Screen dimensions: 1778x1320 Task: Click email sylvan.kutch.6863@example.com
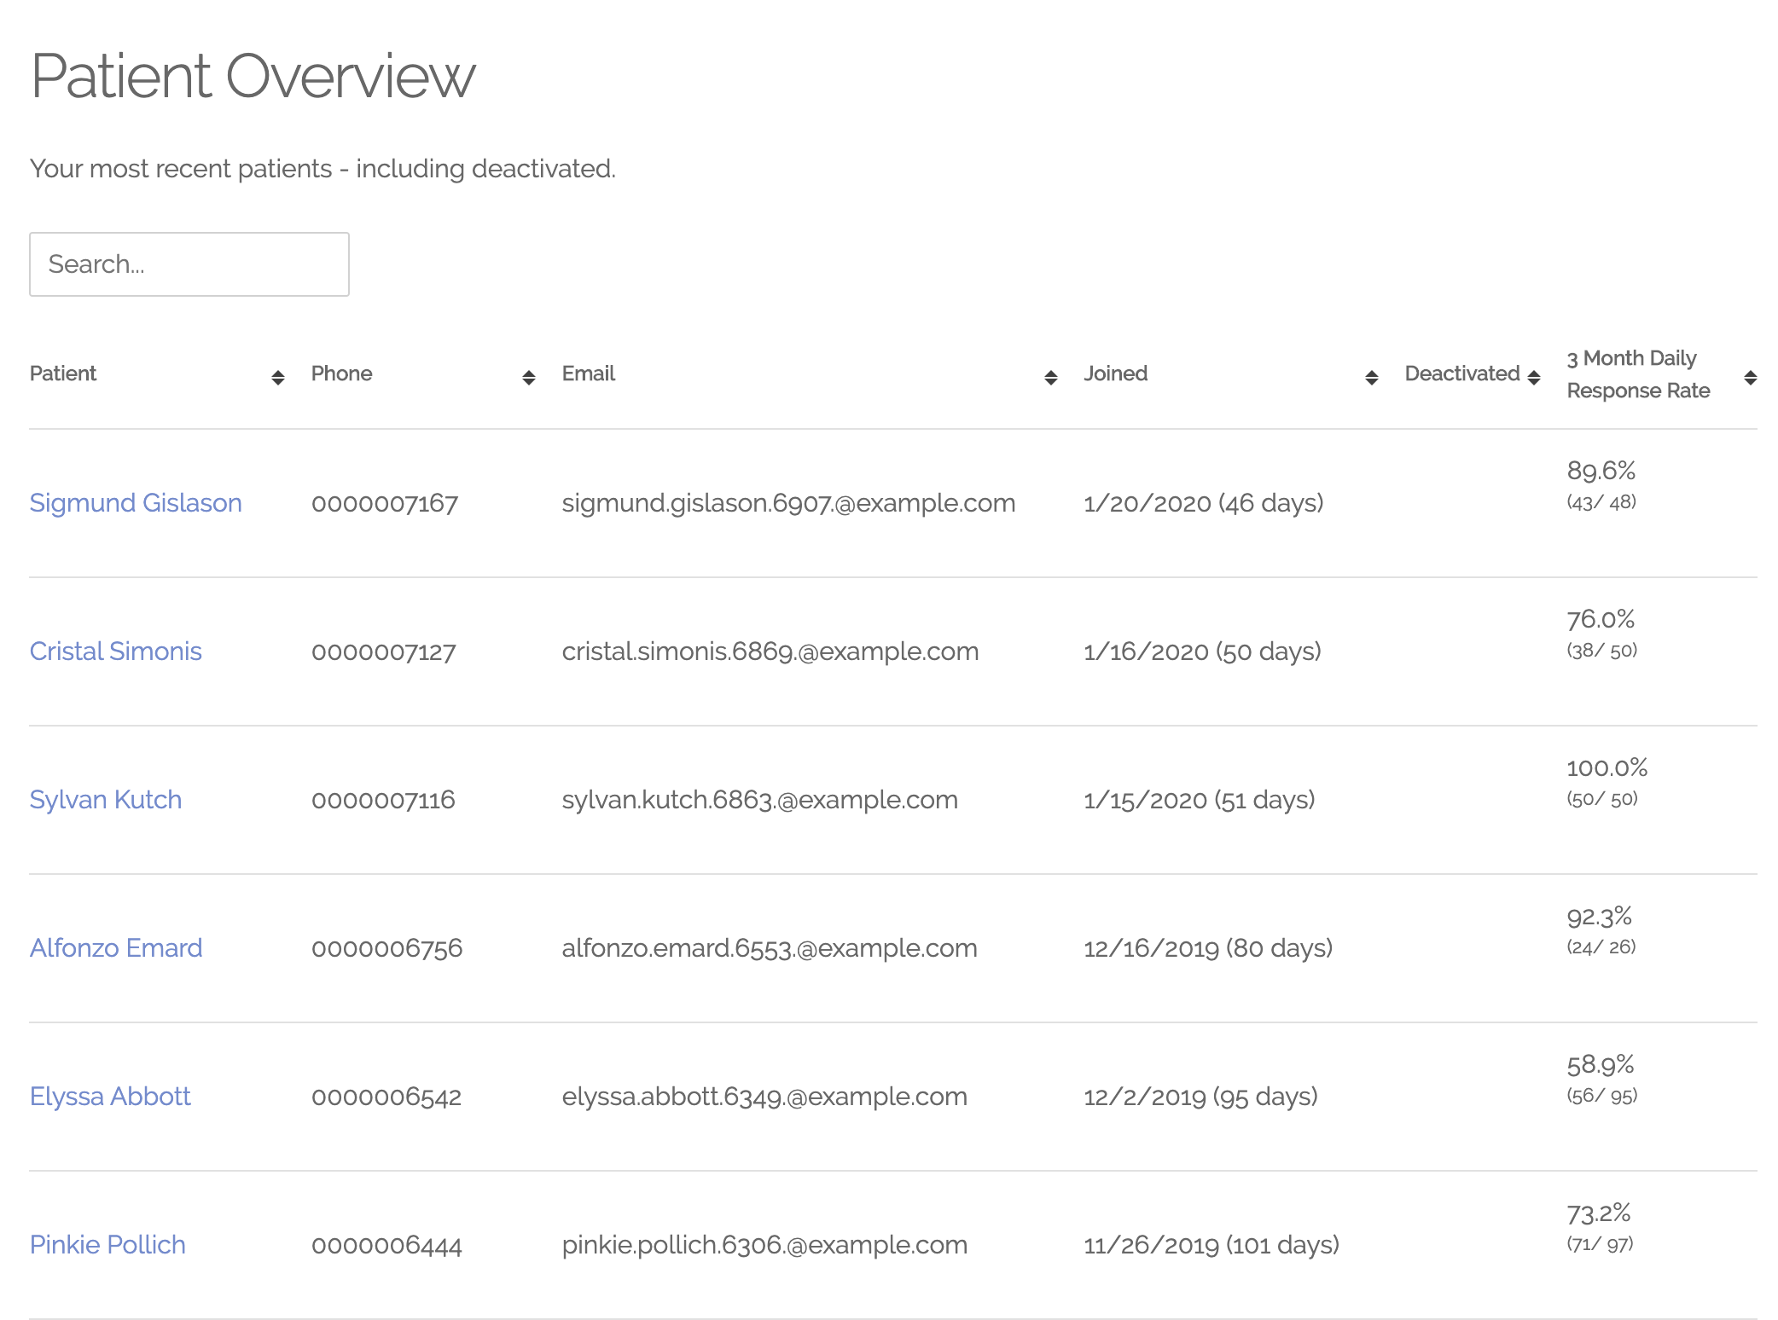tap(760, 801)
